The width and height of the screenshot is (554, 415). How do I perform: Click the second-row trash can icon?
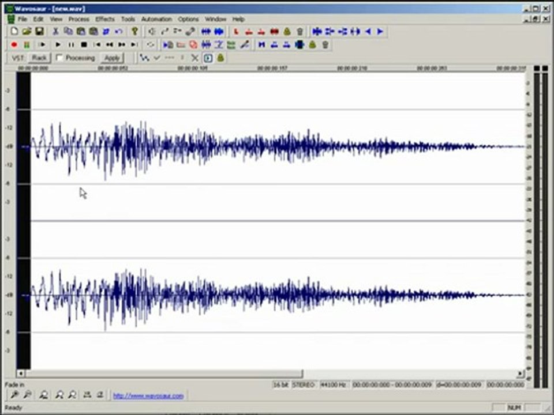point(325,45)
